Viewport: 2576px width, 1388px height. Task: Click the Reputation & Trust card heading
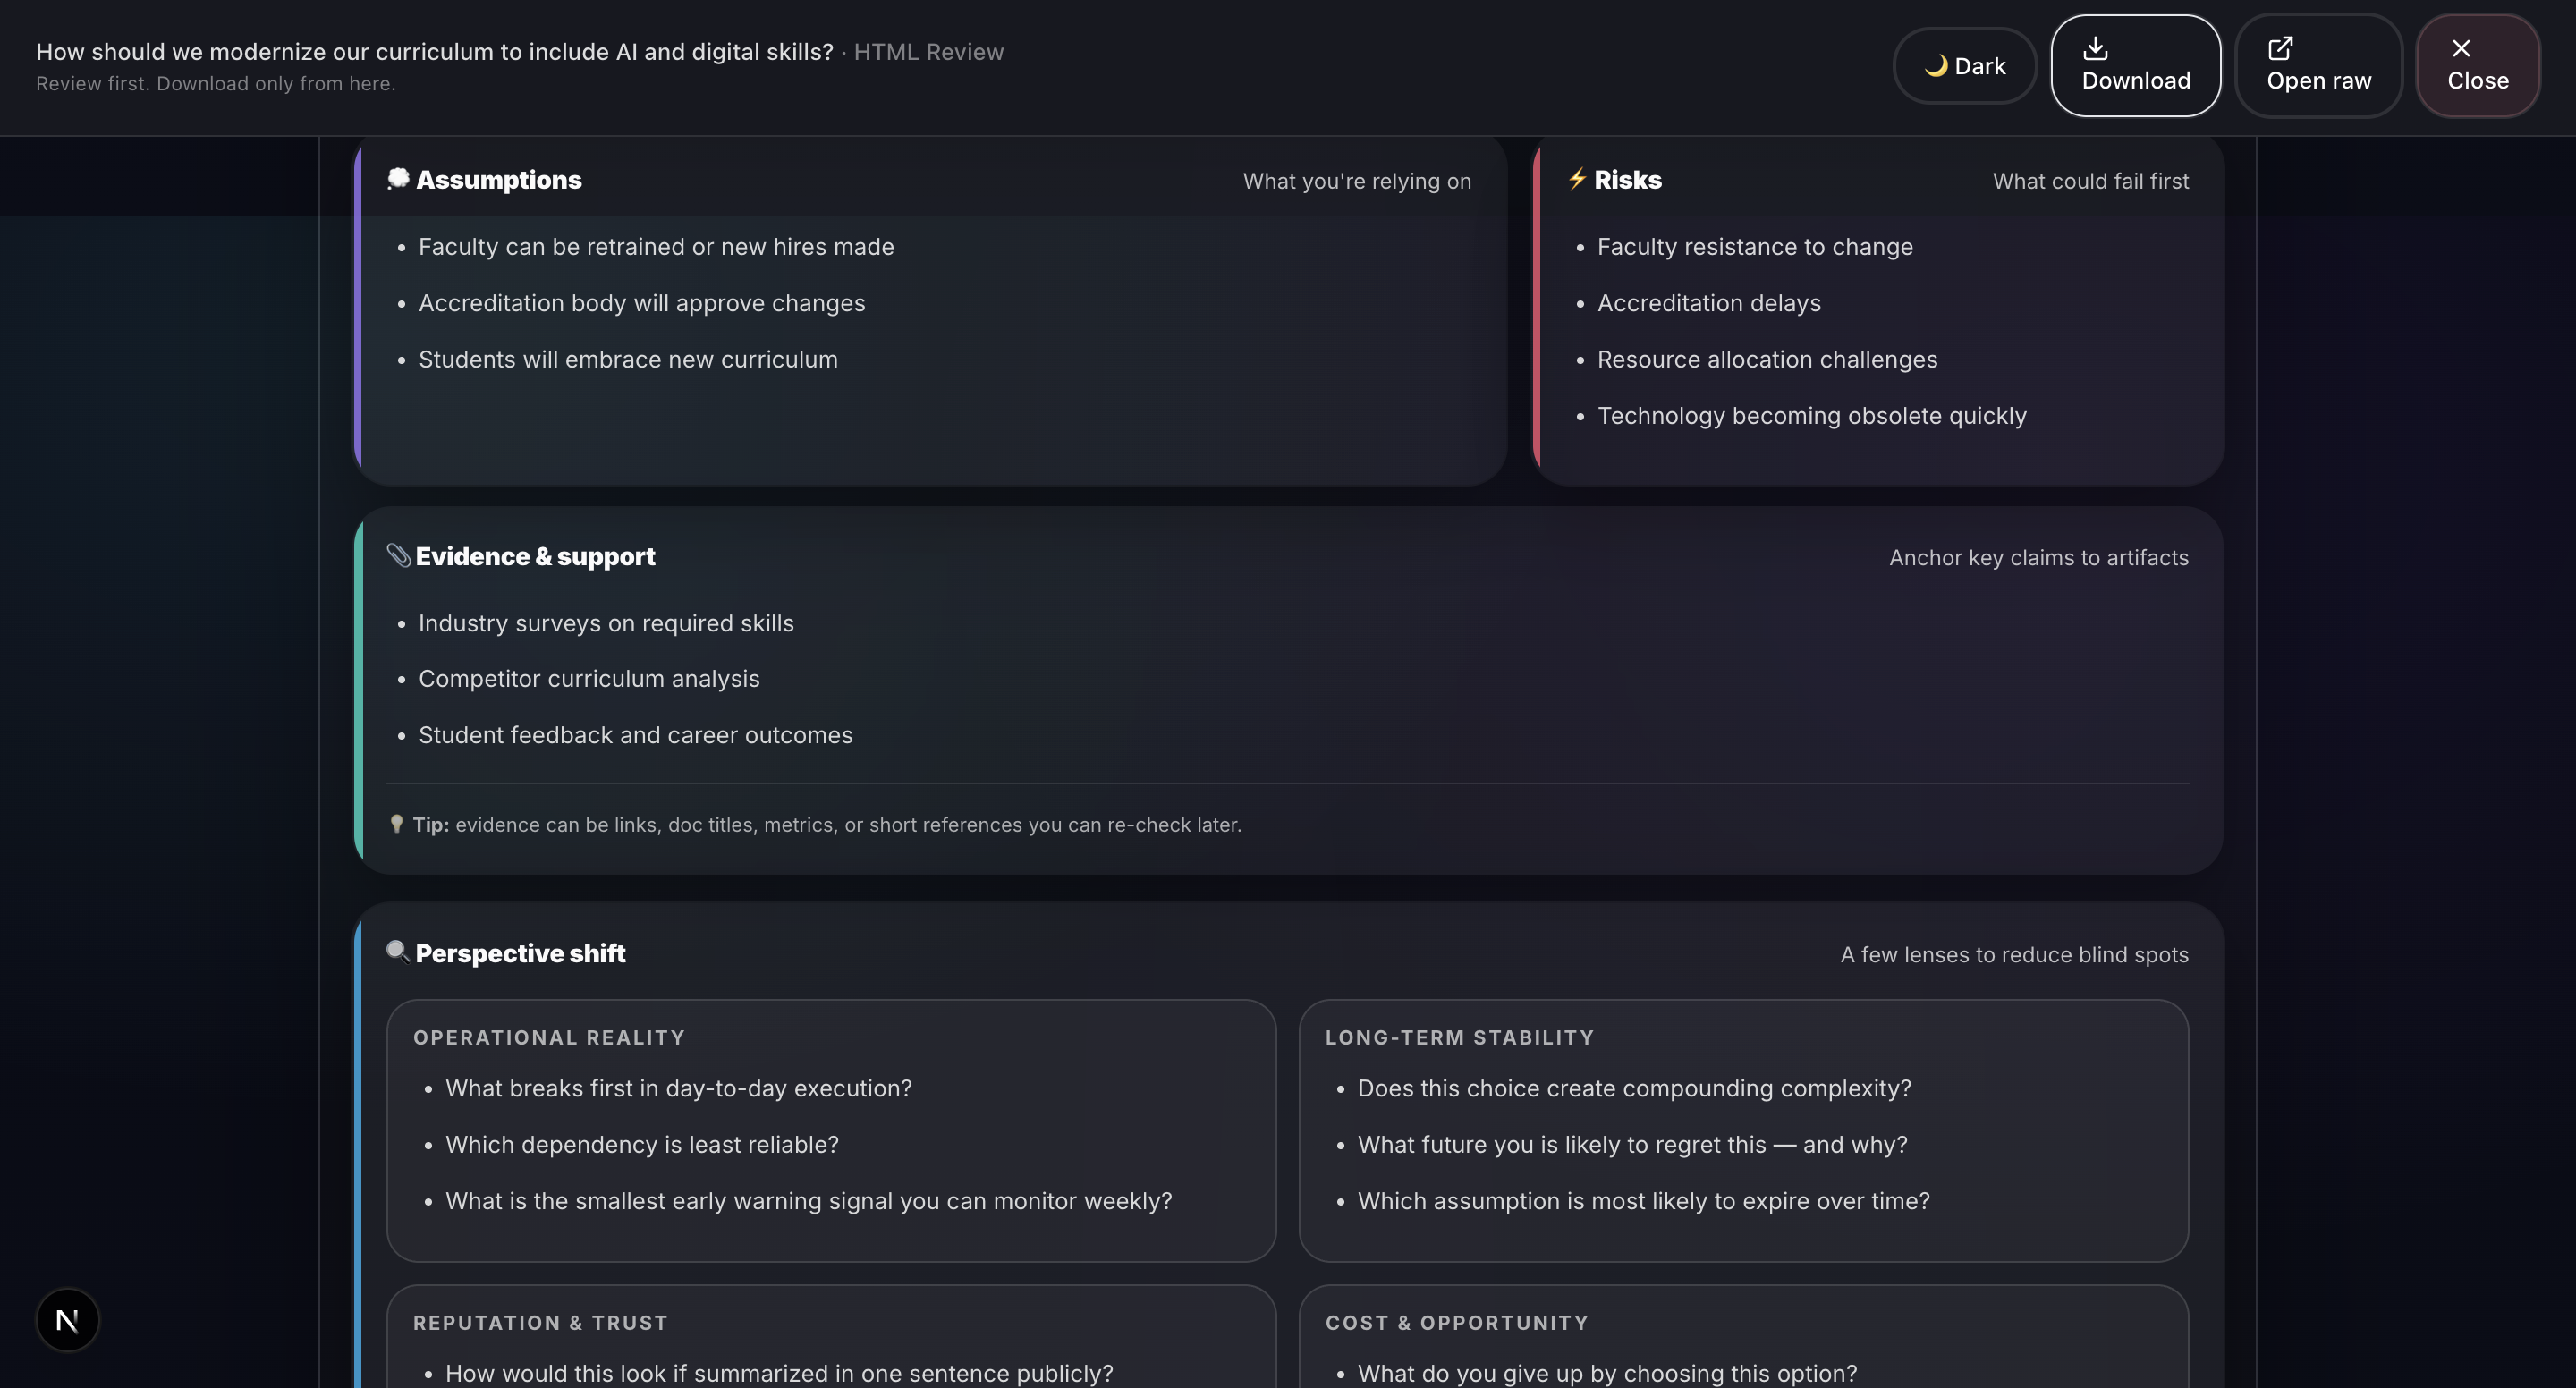pos(540,1323)
